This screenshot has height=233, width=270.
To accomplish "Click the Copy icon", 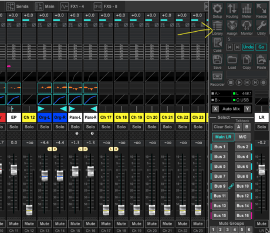I will [x=247, y=62].
